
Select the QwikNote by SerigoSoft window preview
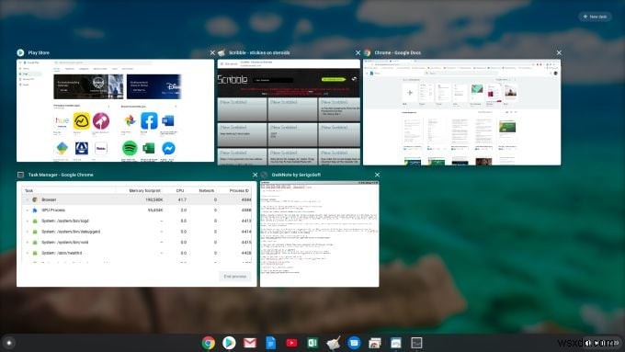319,234
